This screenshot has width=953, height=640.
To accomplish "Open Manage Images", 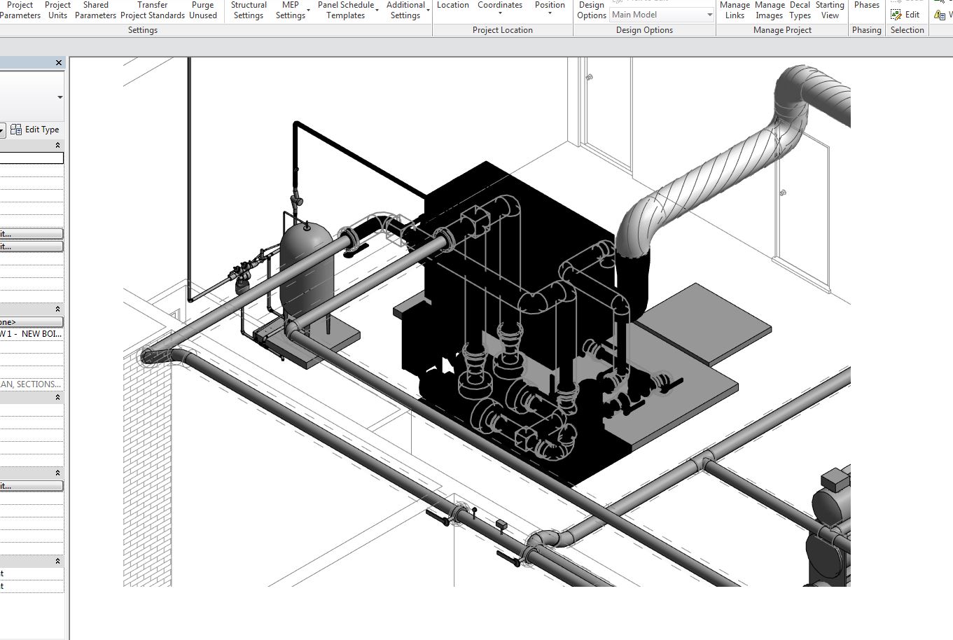I will click(770, 10).
